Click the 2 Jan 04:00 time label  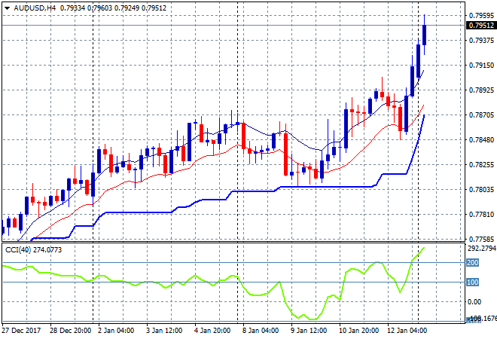coord(116,331)
